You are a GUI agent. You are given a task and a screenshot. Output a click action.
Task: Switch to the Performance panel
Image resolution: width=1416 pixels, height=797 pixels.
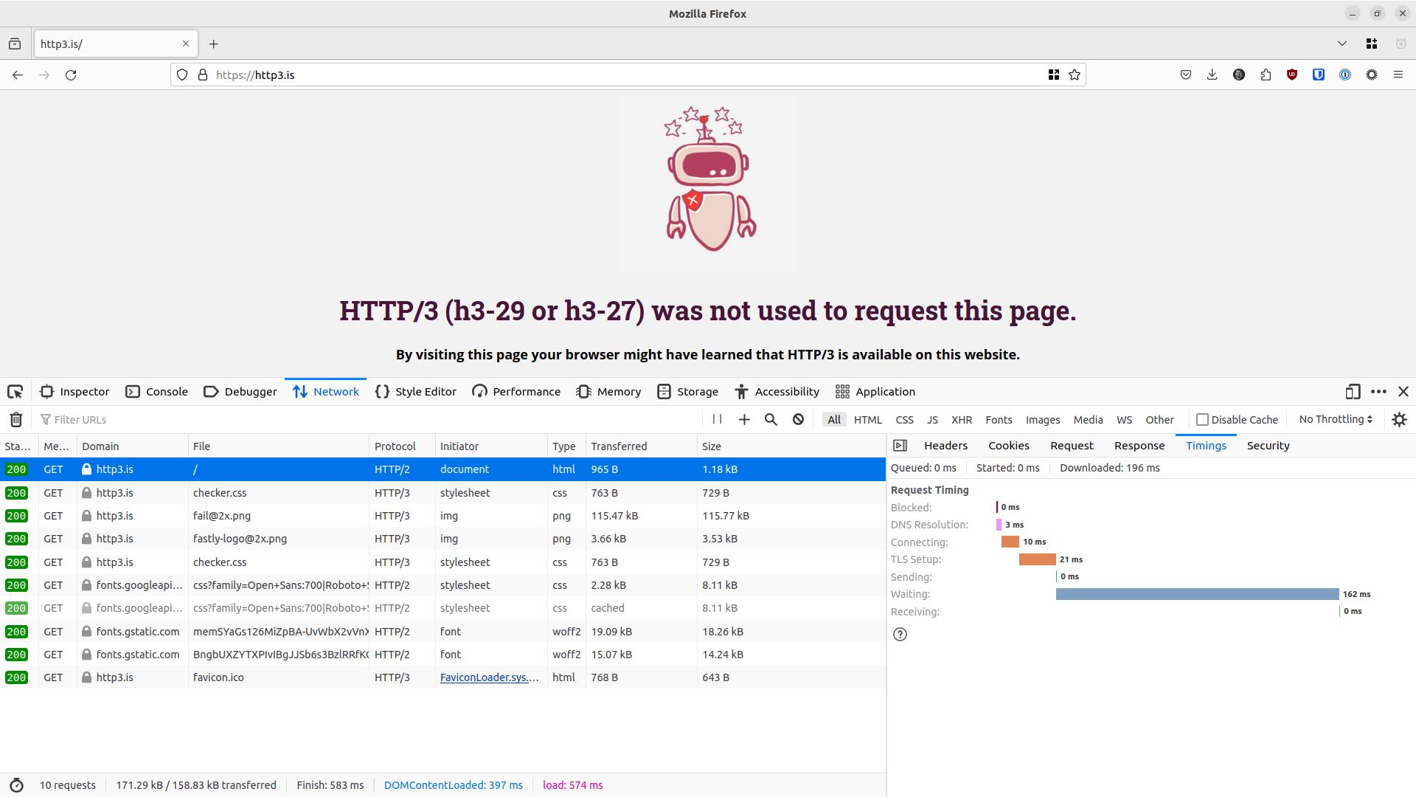click(x=516, y=392)
